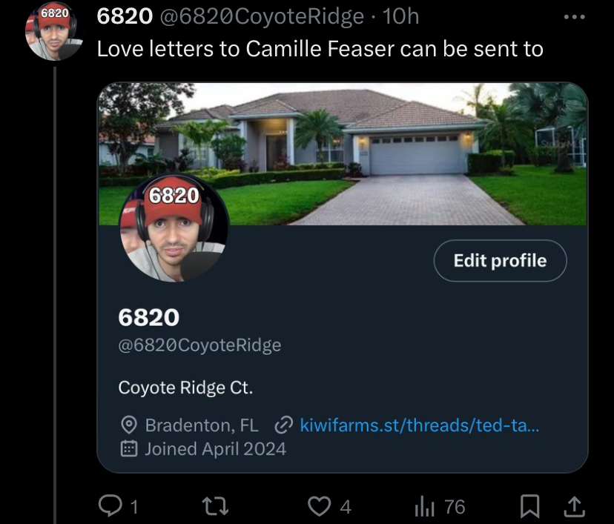This screenshot has height=524, width=614.
Task: Open the tweet via the 10h timestamp
Action: [400, 16]
